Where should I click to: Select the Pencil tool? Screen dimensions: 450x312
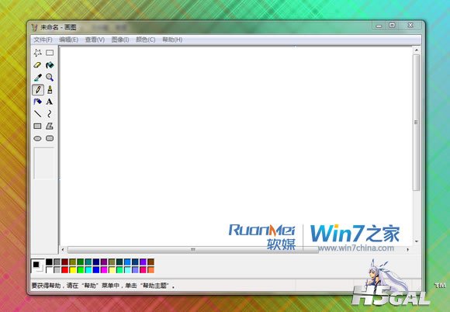point(38,90)
